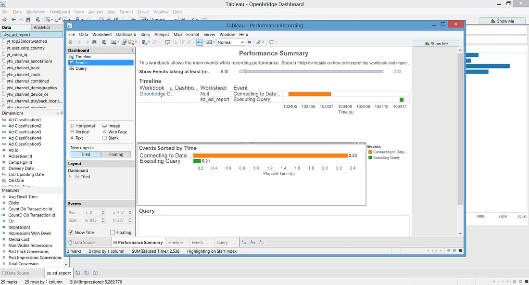Enable the Floating checkbox in Events panel
Screen dimensions: 529x285
pos(113,233)
